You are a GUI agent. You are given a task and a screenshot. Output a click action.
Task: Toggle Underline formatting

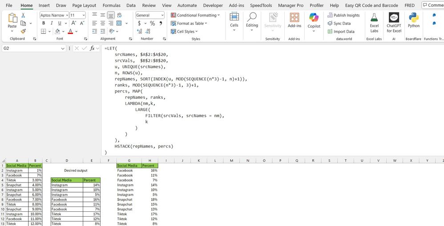(x=60, y=23)
